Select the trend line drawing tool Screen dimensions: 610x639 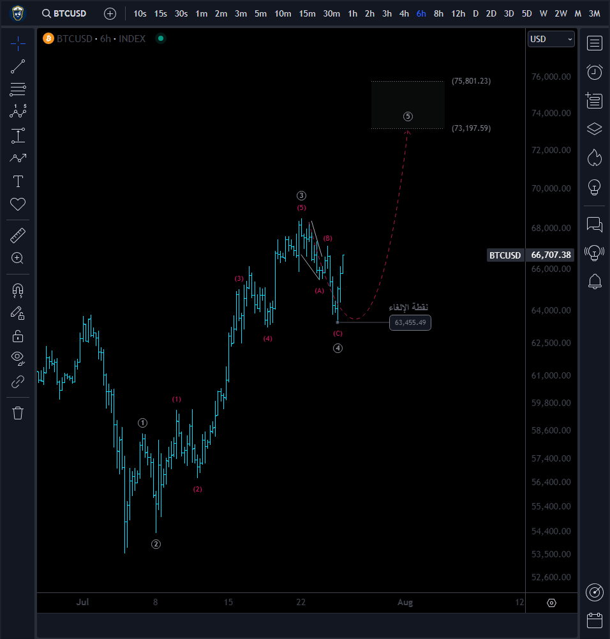pyautogui.click(x=18, y=66)
